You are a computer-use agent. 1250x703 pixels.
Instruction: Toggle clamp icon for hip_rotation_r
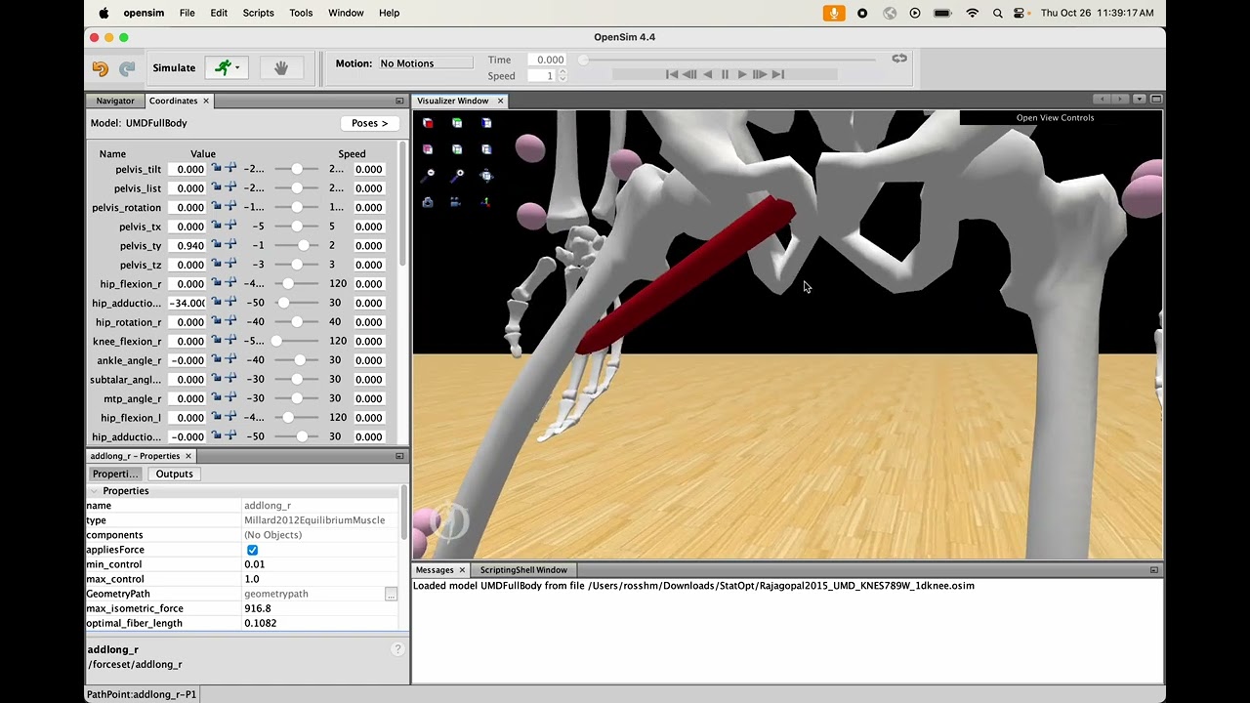[230, 321]
